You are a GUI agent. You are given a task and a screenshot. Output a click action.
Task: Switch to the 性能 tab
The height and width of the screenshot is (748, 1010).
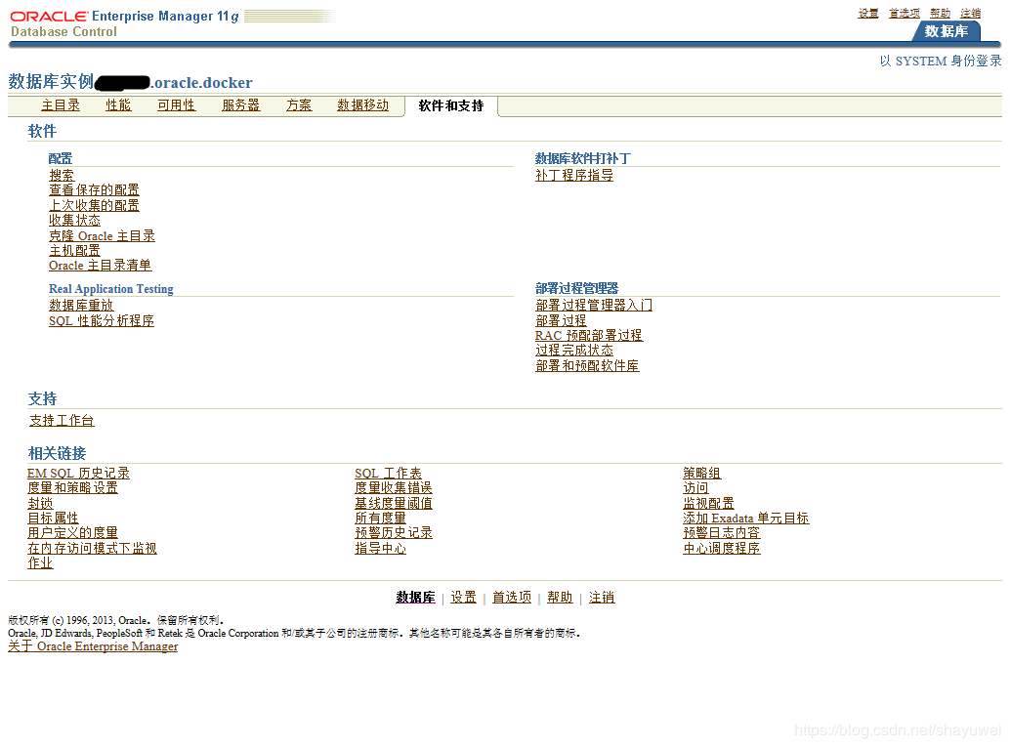tap(118, 104)
